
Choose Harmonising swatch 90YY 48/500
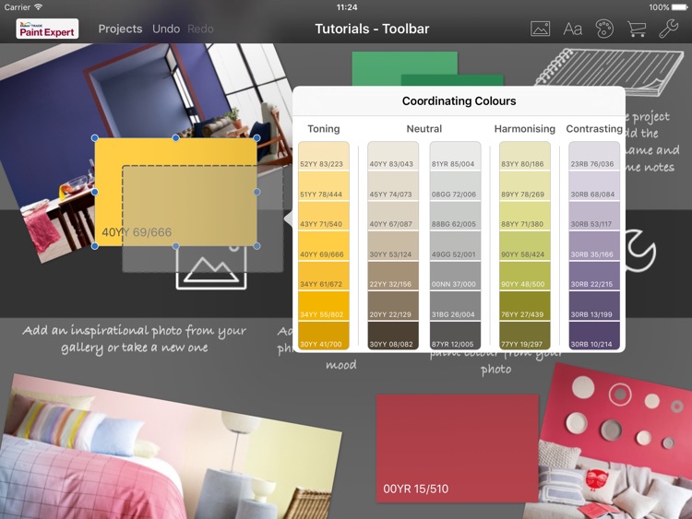(x=525, y=276)
